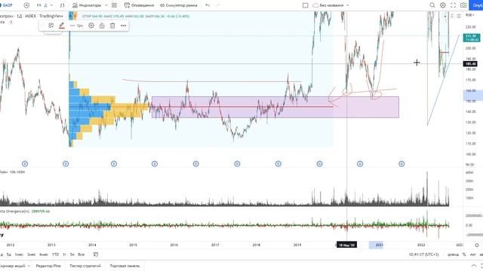The height and width of the screenshot is (271, 483).
Task: Open the 2020 dividend event marker
Action: click(x=360, y=164)
